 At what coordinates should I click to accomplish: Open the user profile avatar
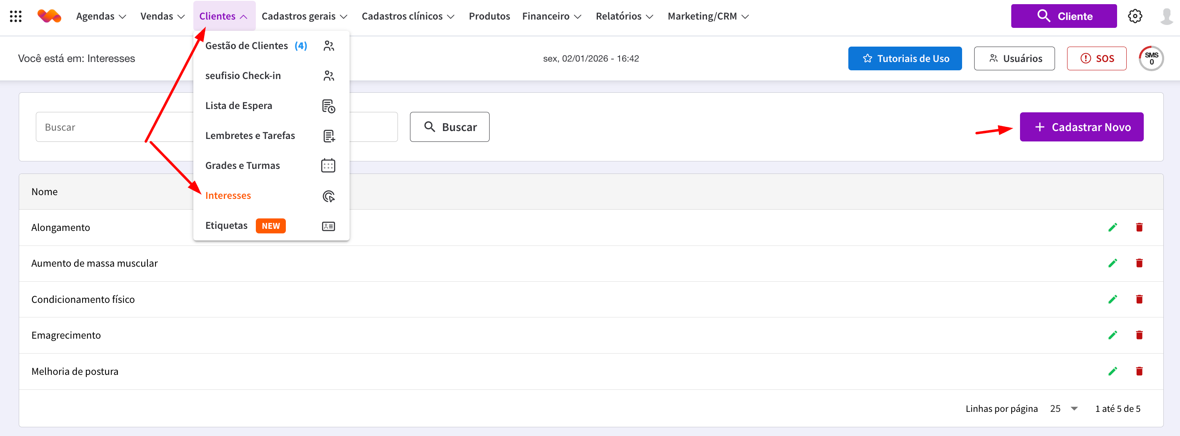pos(1166,17)
